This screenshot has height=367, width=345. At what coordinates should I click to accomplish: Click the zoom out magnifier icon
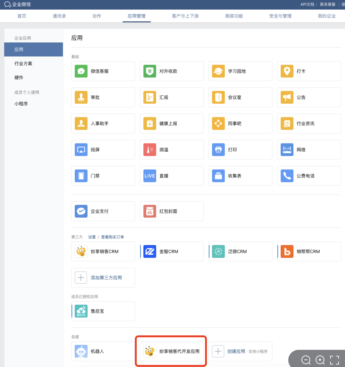[306, 360]
